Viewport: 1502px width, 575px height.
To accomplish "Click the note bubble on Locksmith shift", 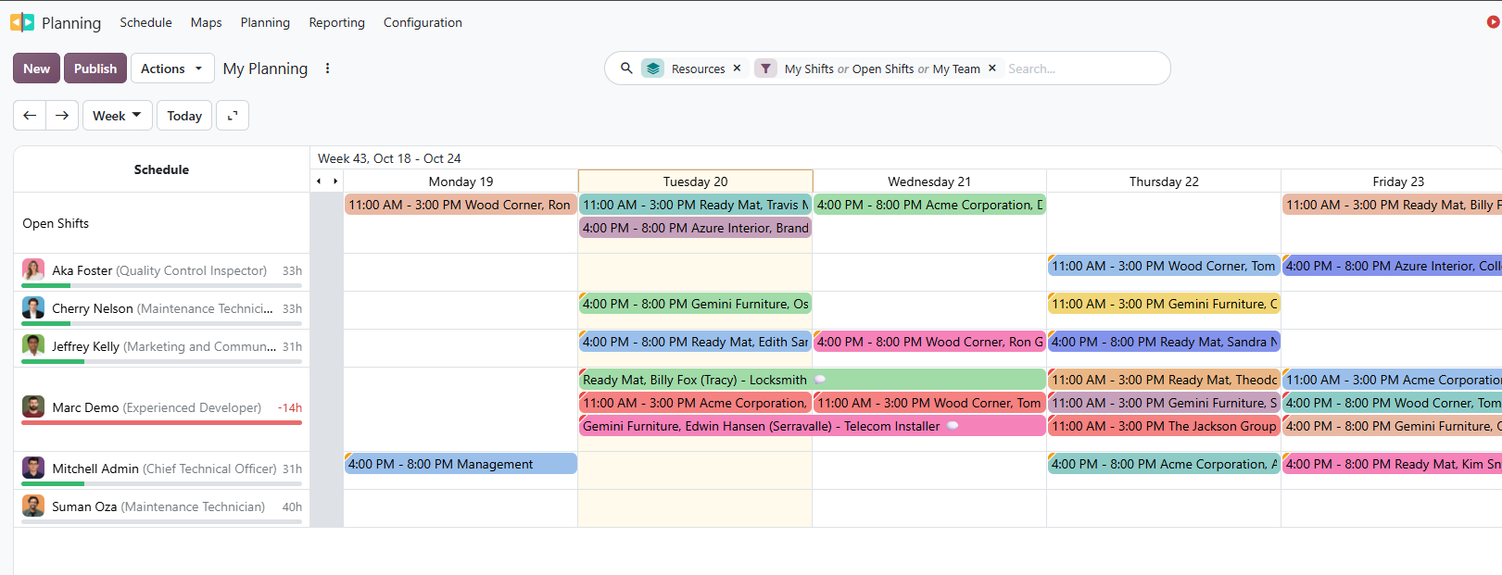I will (820, 380).
